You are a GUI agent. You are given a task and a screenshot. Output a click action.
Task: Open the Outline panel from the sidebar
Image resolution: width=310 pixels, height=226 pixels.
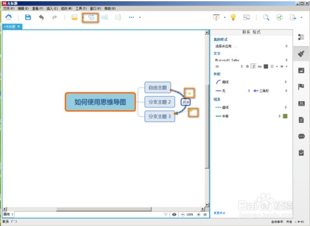(301, 37)
